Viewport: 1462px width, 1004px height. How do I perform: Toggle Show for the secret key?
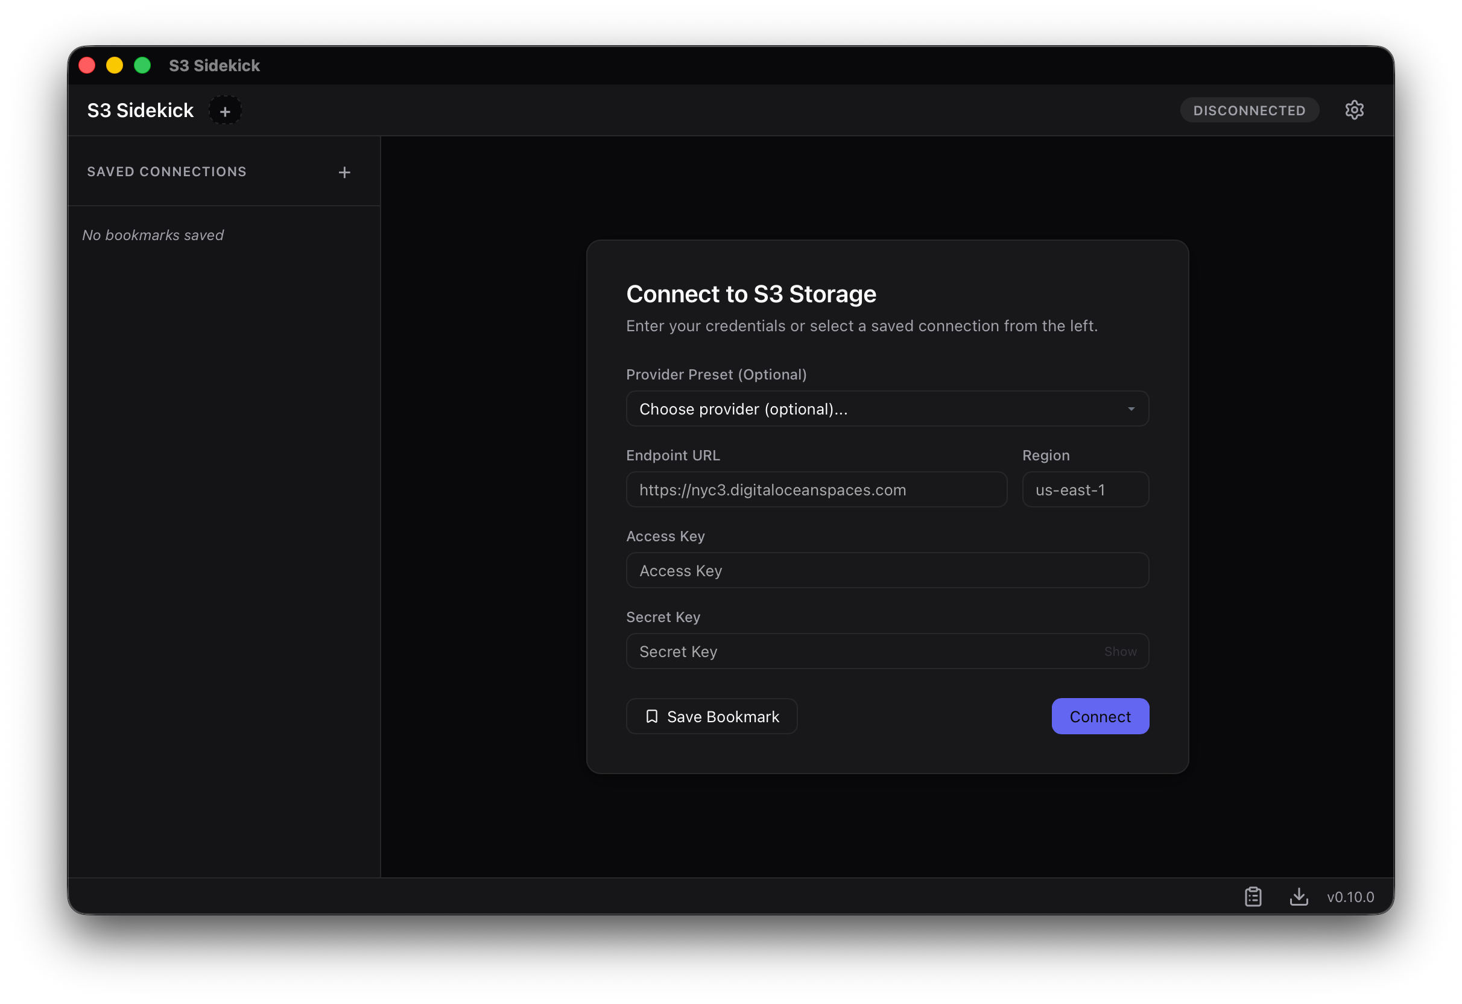click(1120, 652)
